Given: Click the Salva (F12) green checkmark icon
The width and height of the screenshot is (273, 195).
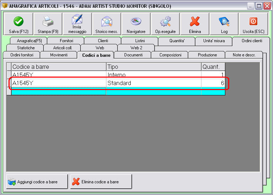Looking at the screenshot, I should (19, 21).
